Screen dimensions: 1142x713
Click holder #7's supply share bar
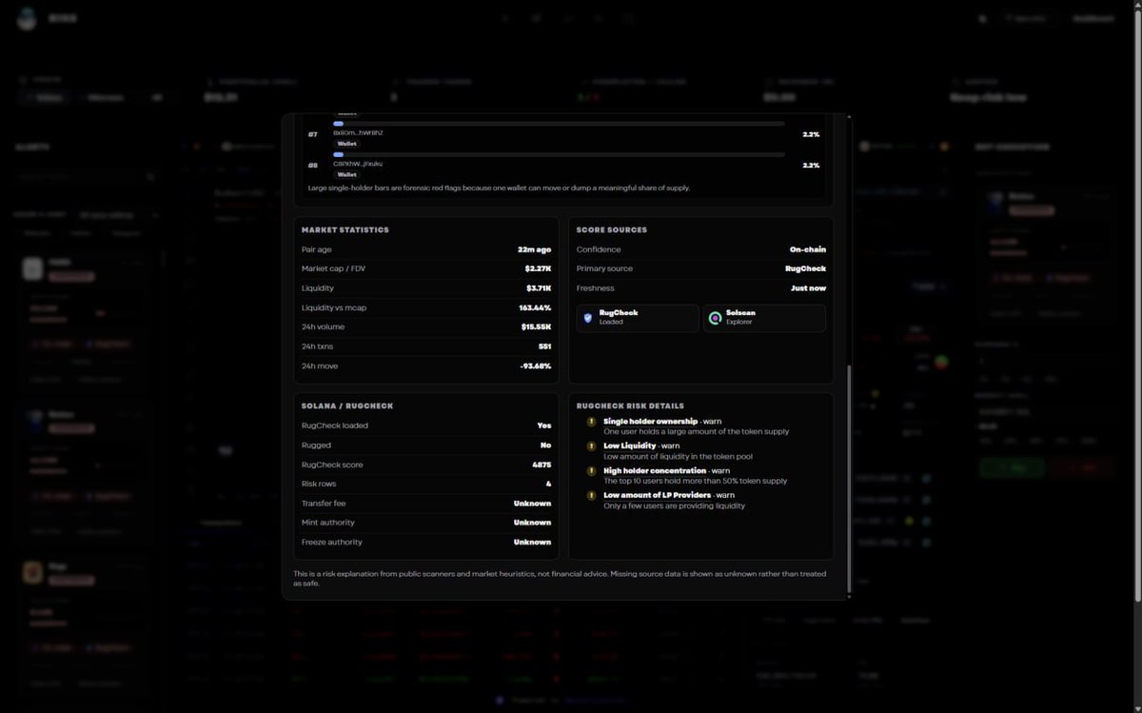point(559,123)
